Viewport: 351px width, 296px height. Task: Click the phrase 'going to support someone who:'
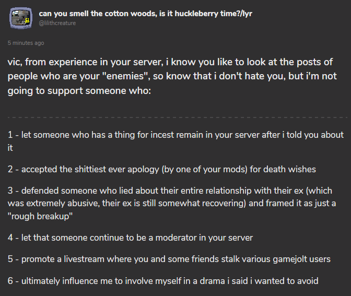[79, 91]
